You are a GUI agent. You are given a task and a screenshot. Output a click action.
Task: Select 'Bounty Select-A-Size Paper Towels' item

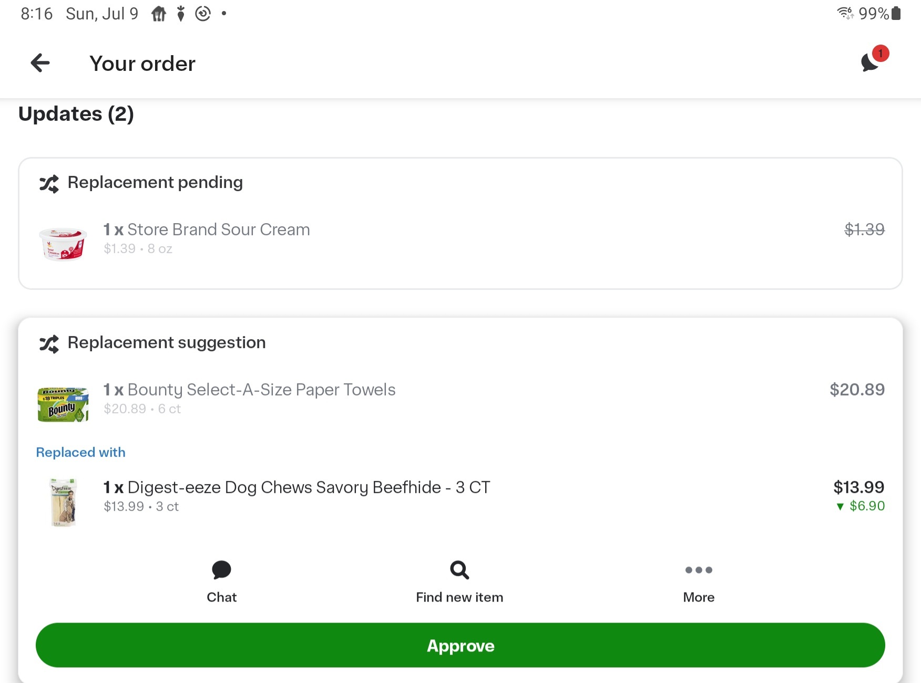point(249,390)
